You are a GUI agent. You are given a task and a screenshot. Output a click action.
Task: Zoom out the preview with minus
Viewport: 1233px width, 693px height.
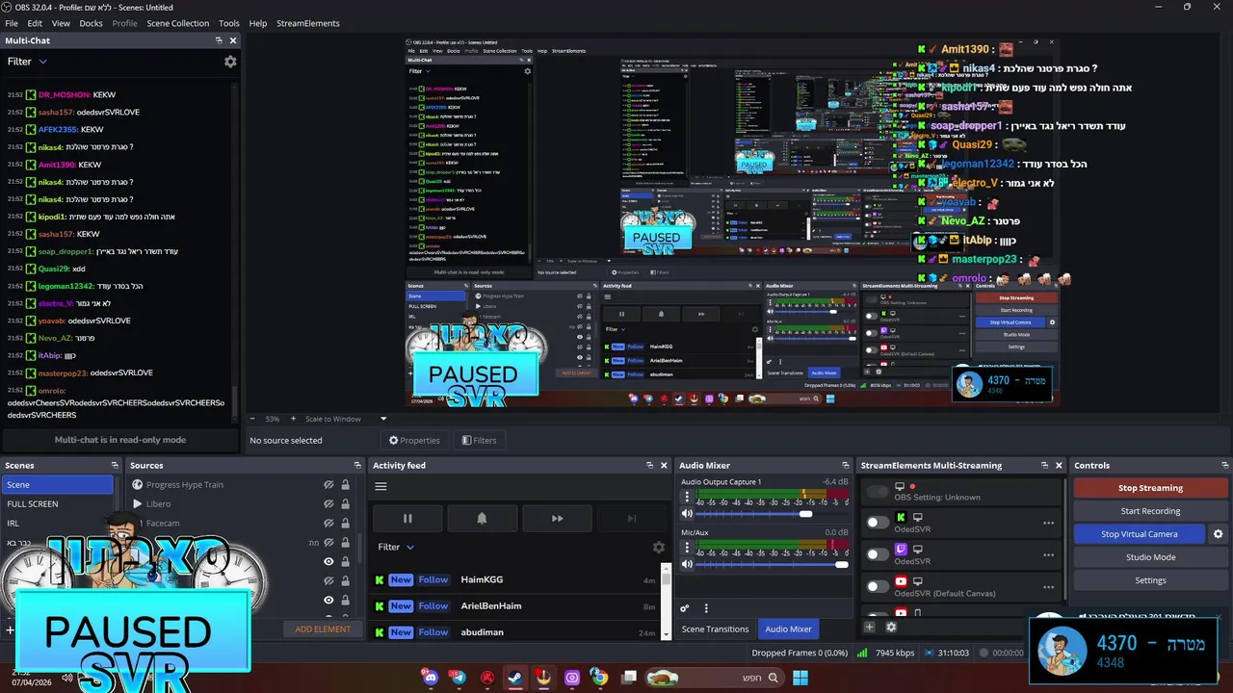[252, 419]
